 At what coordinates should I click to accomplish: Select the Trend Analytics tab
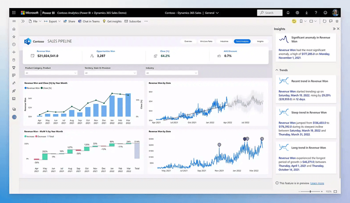[x=242, y=41]
